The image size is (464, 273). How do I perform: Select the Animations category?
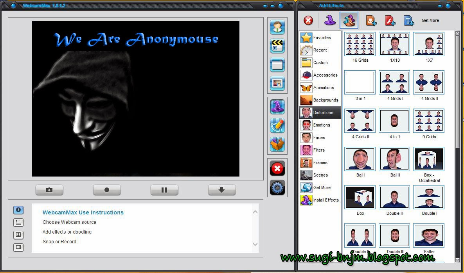(320, 87)
